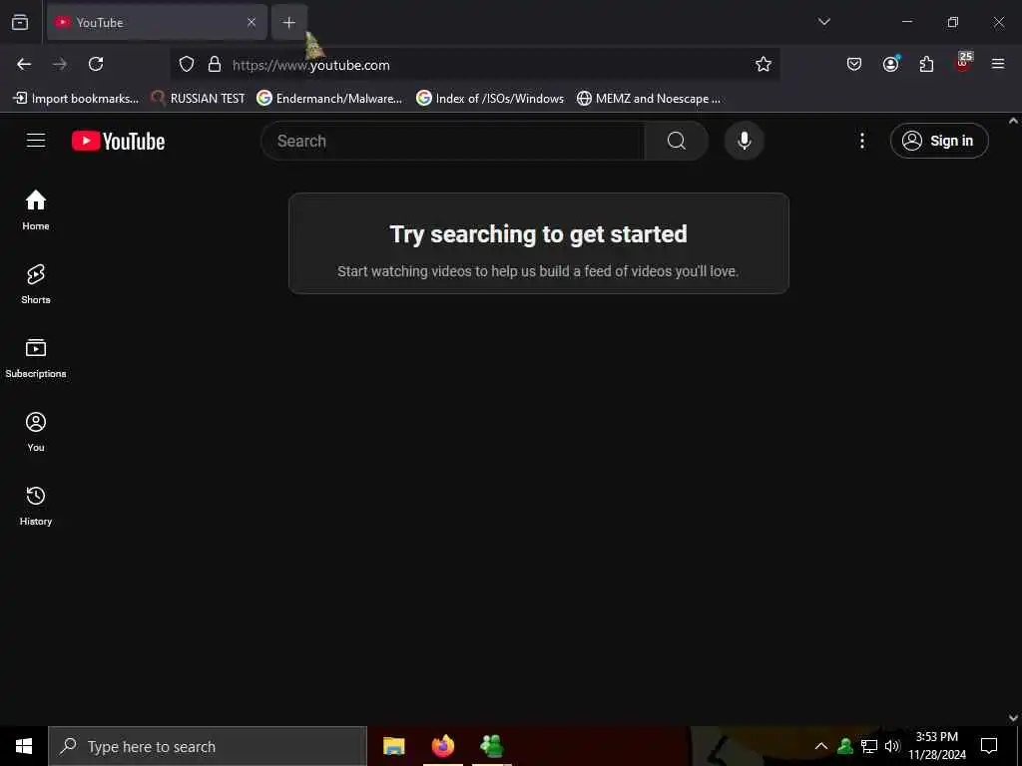Open the Firefox application menu
Viewport: 1022px width, 766px height.
(998, 64)
